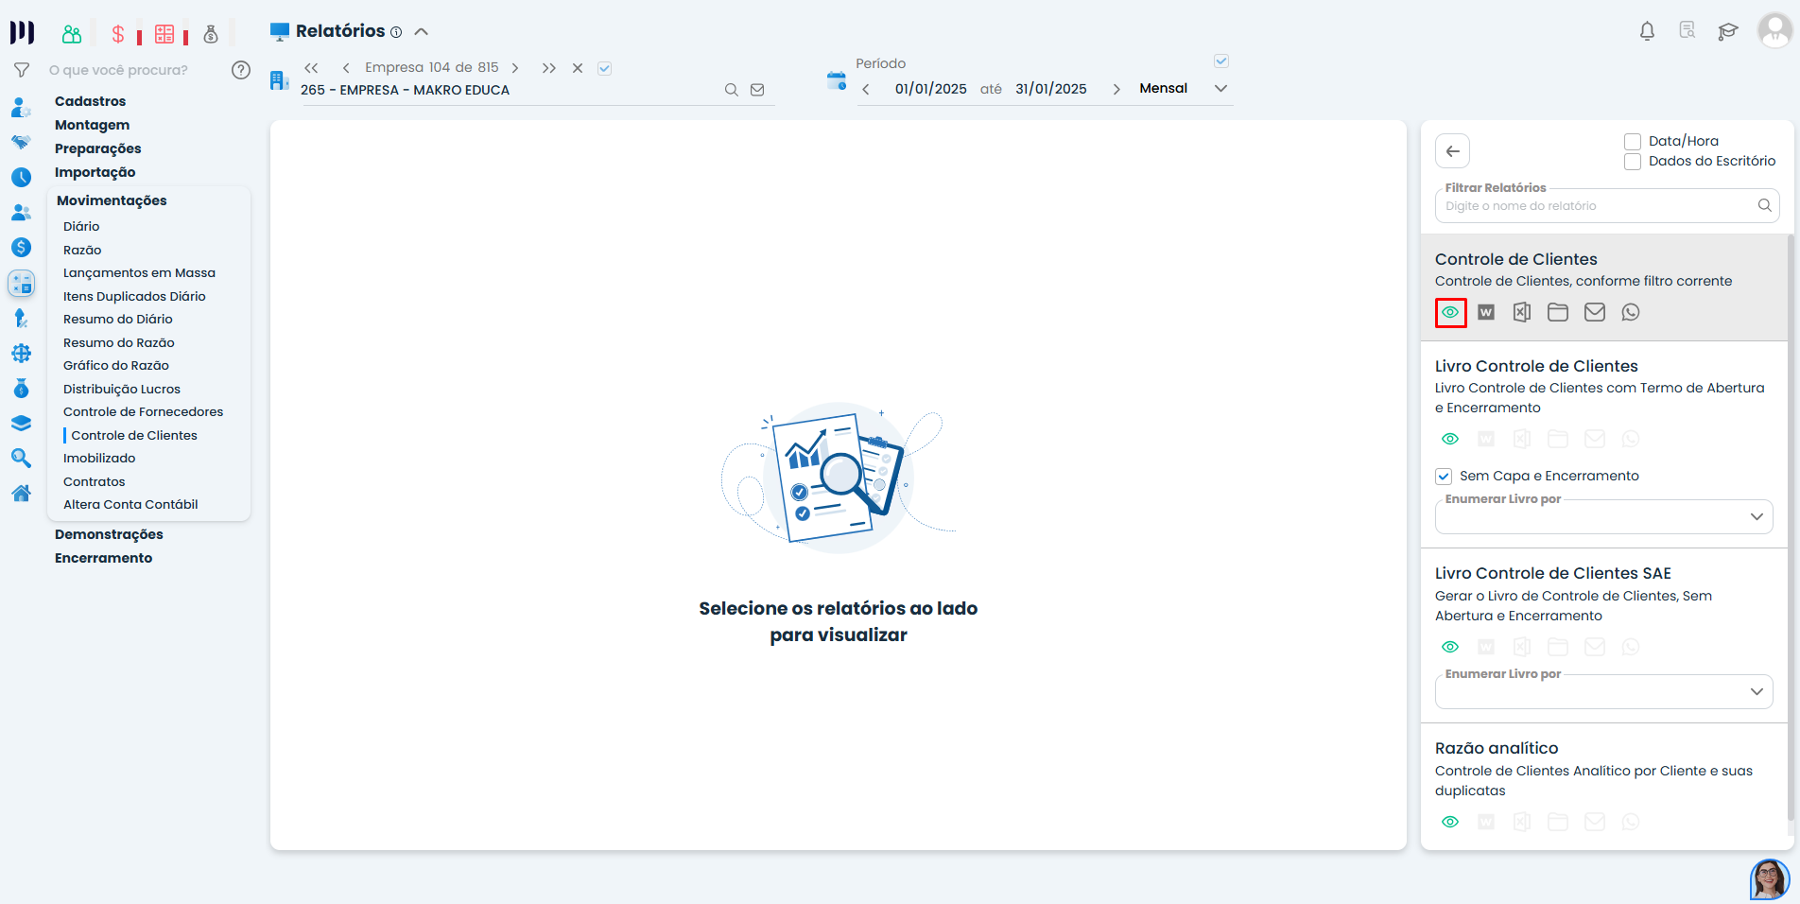Image resolution: width=1800 pixels, height=904 pixels.
Task: Share Controle de Clientes via WhatsApp
Action: tap(1631, 312)
